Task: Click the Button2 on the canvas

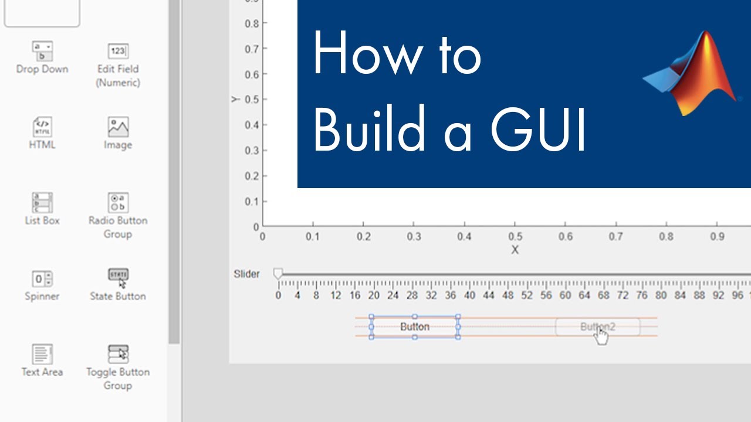Action: 598,327
